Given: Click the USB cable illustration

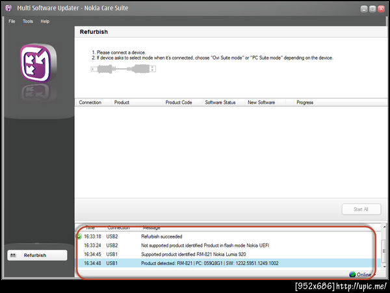Looking at the screenshot, I should [123, 69].
